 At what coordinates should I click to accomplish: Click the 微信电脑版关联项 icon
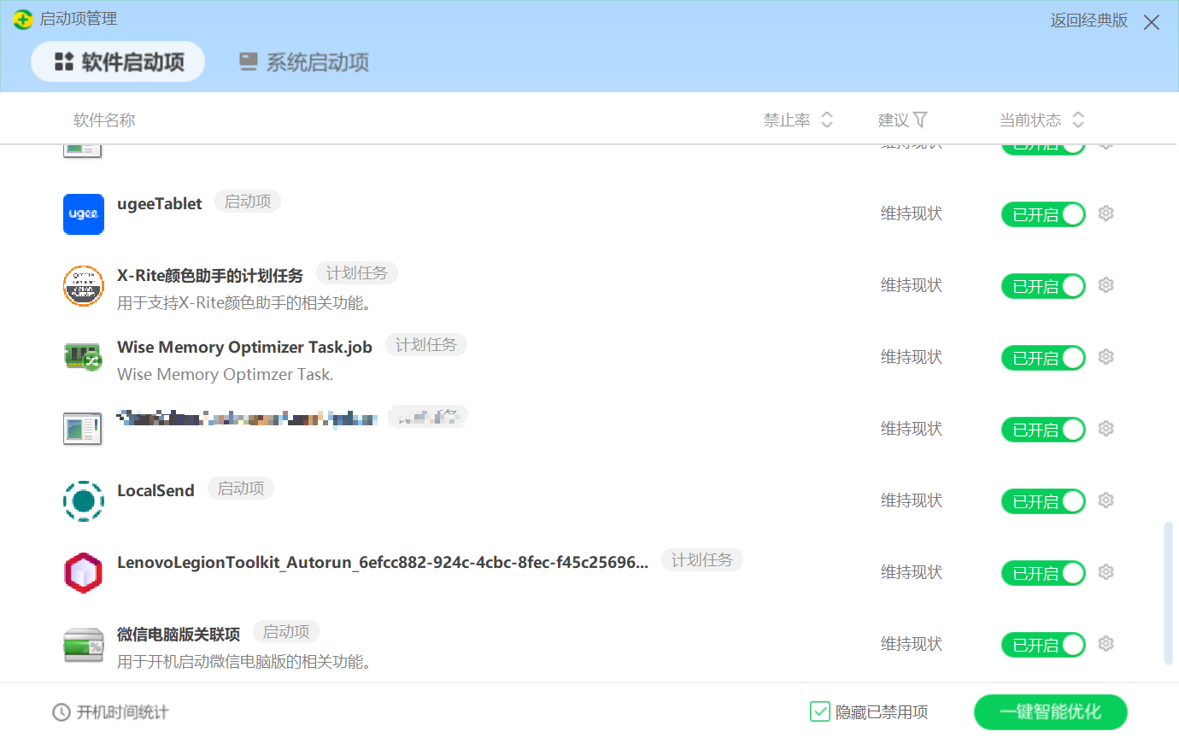84,645
